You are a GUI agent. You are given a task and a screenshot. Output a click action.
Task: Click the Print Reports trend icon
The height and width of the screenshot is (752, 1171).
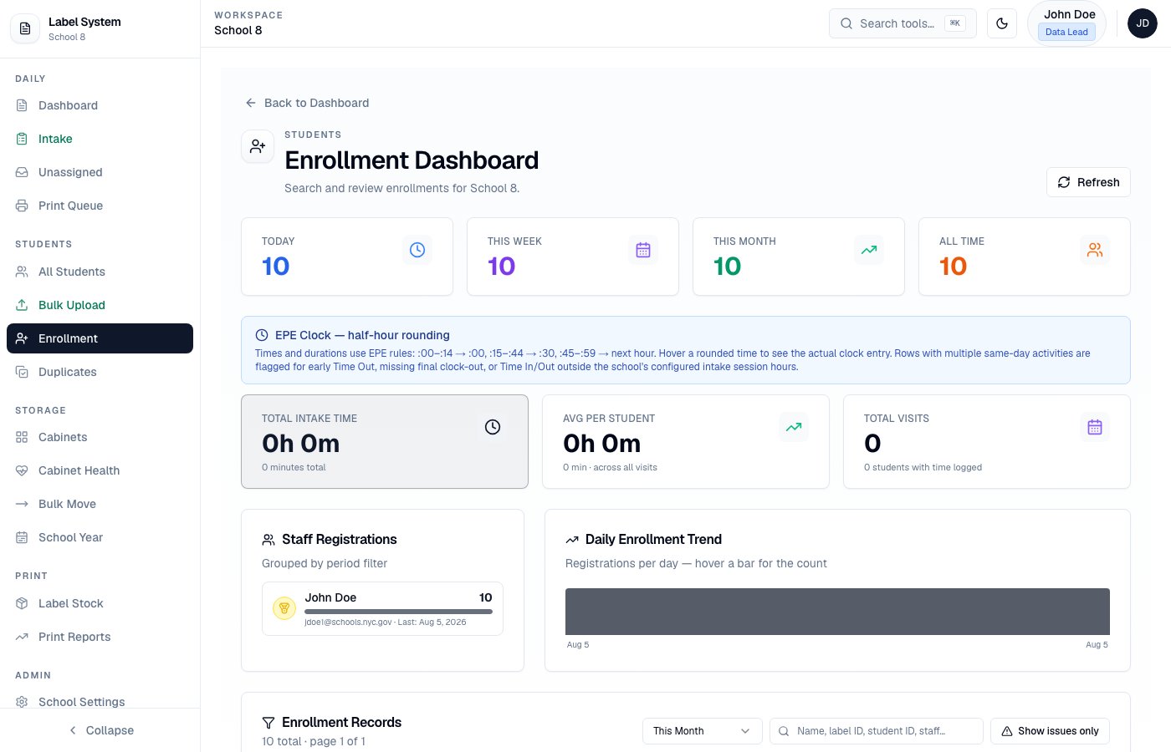pyautogui.click(x=22, y=637)
